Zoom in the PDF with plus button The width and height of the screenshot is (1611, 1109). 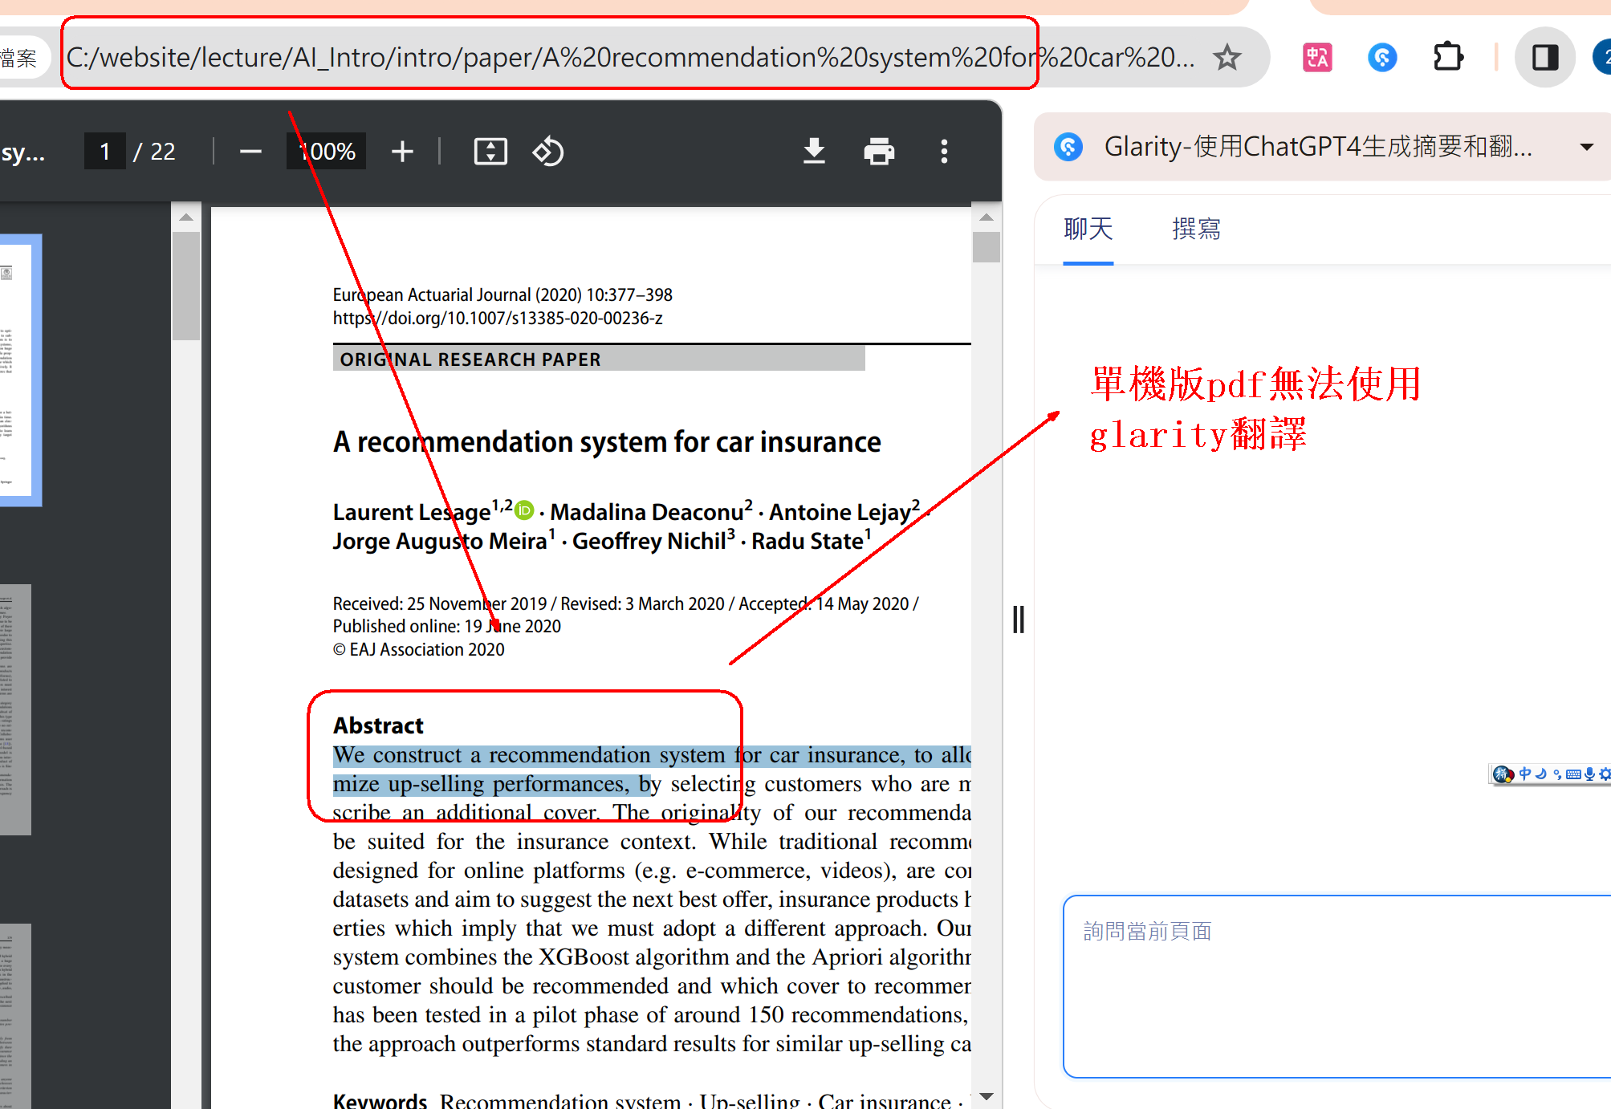402,151
